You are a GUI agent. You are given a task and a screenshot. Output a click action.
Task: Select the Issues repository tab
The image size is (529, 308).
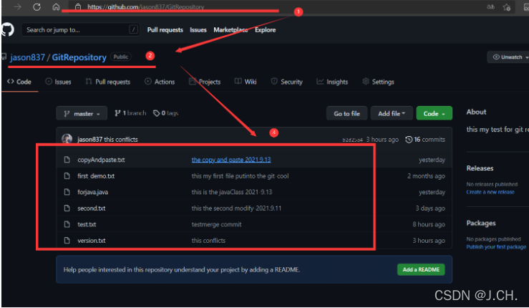point(59,82)
